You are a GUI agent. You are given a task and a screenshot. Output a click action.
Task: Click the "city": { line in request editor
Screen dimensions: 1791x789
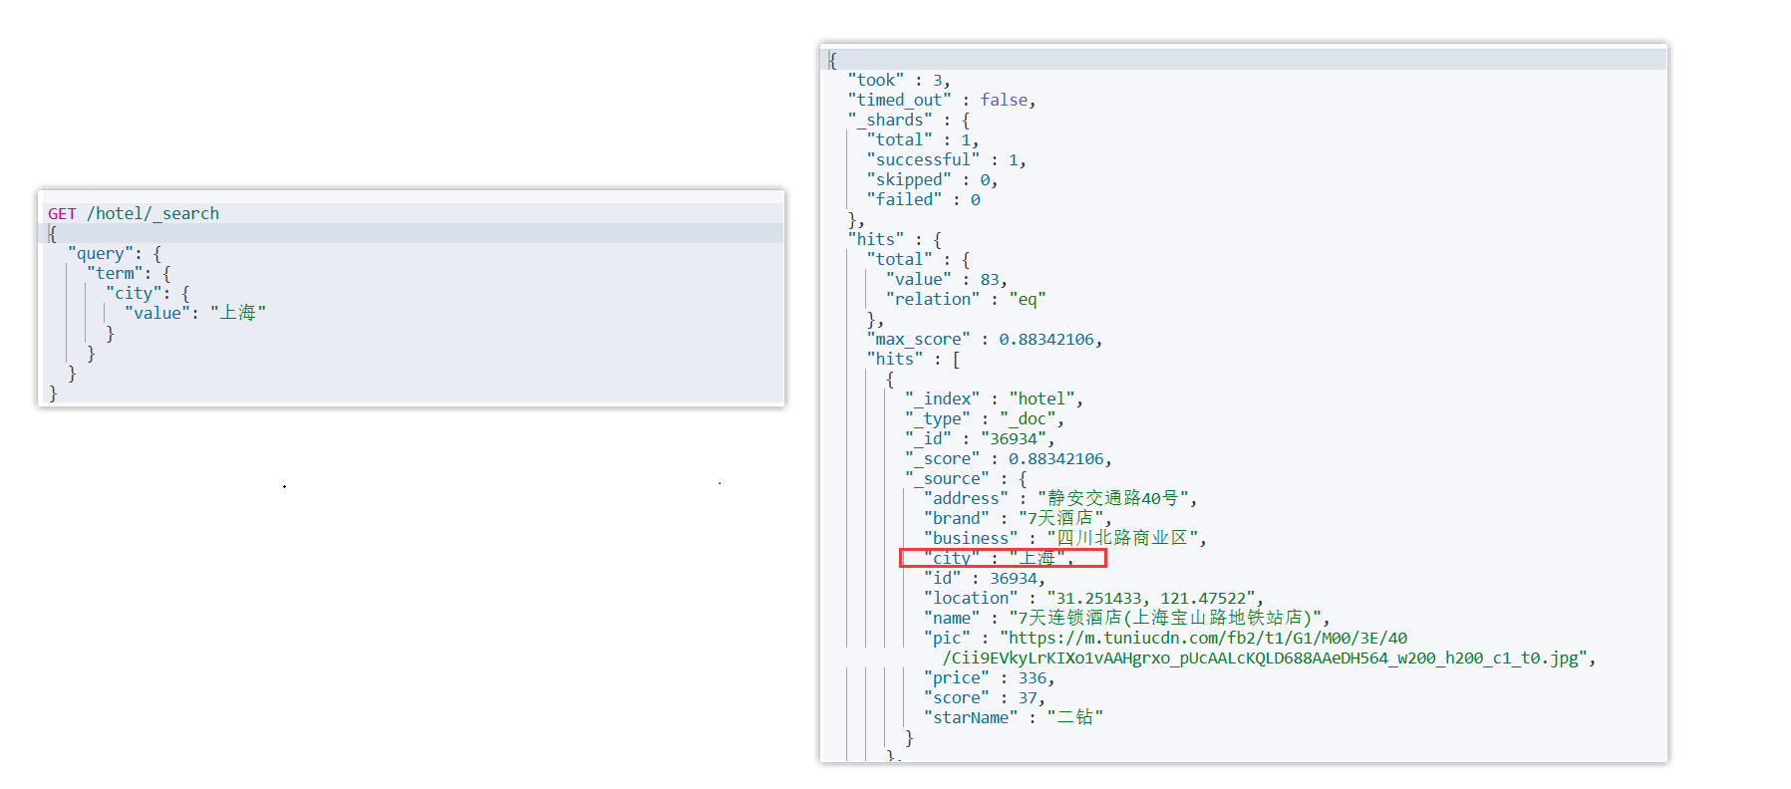click(x=148, y=293)
